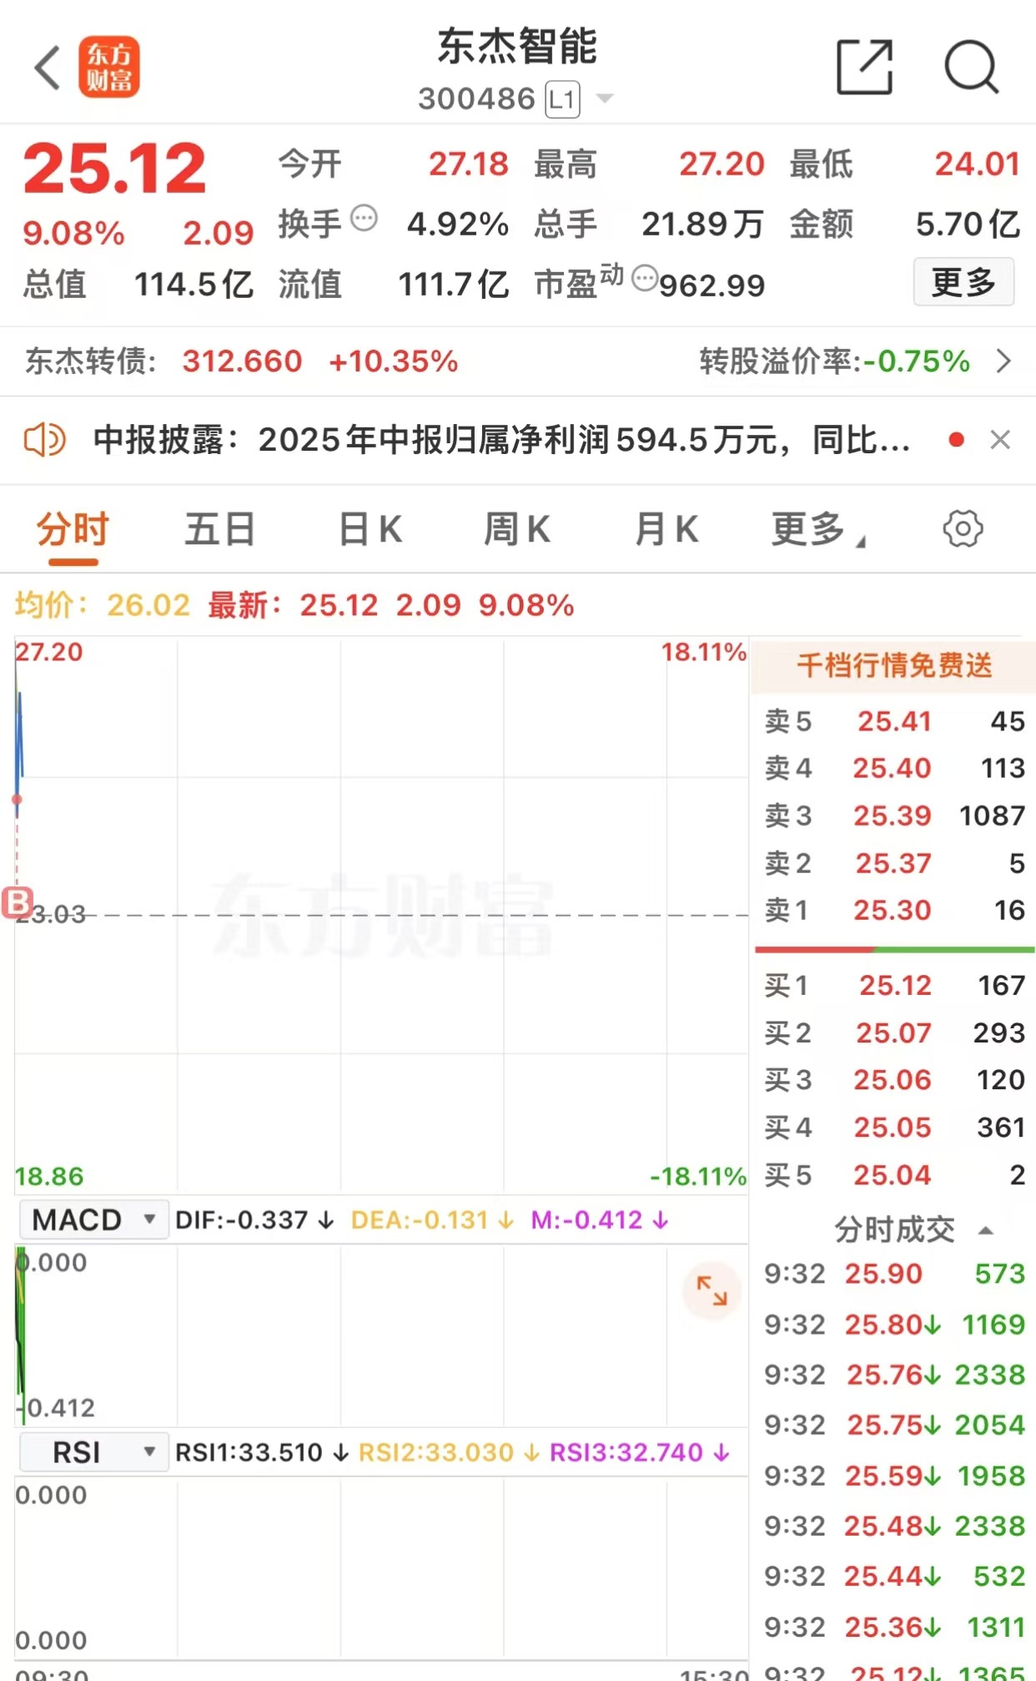Tap the B buy marker on chart
The image size is (1036, 1681).
pos(17,902)
